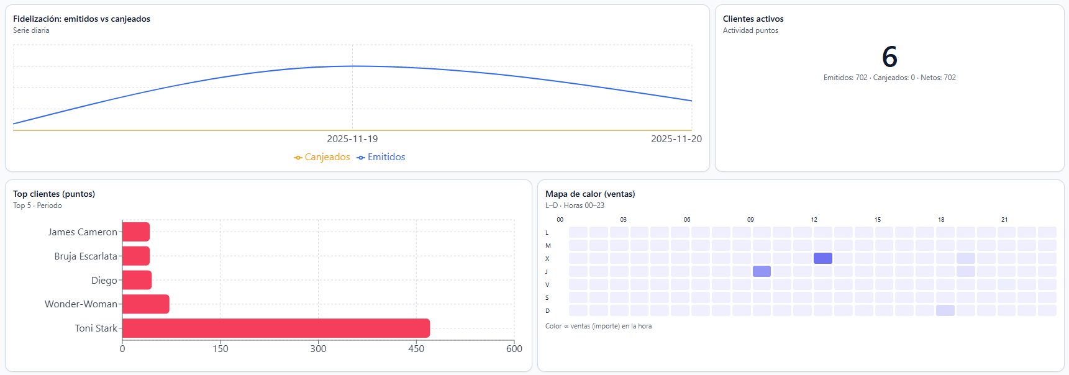Screen dimensions: 1069x375
Task: Click the orange Canjeados legend marker icon
Action: (x=298, y=158)
